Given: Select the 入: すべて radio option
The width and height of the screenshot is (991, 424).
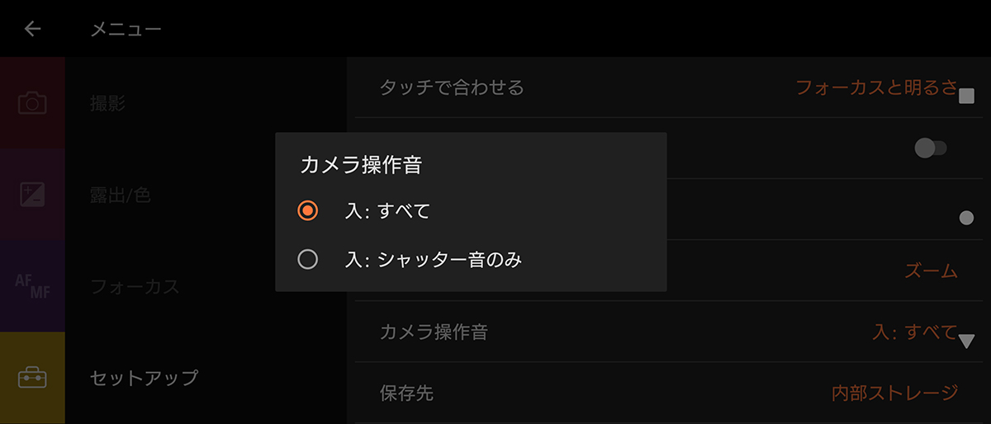Looking at the screenshot, I should pyautogui.click(x=307, y=211).
